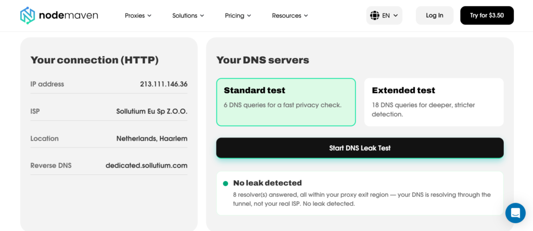Click the globe language icon

click(x=375, y=16)
